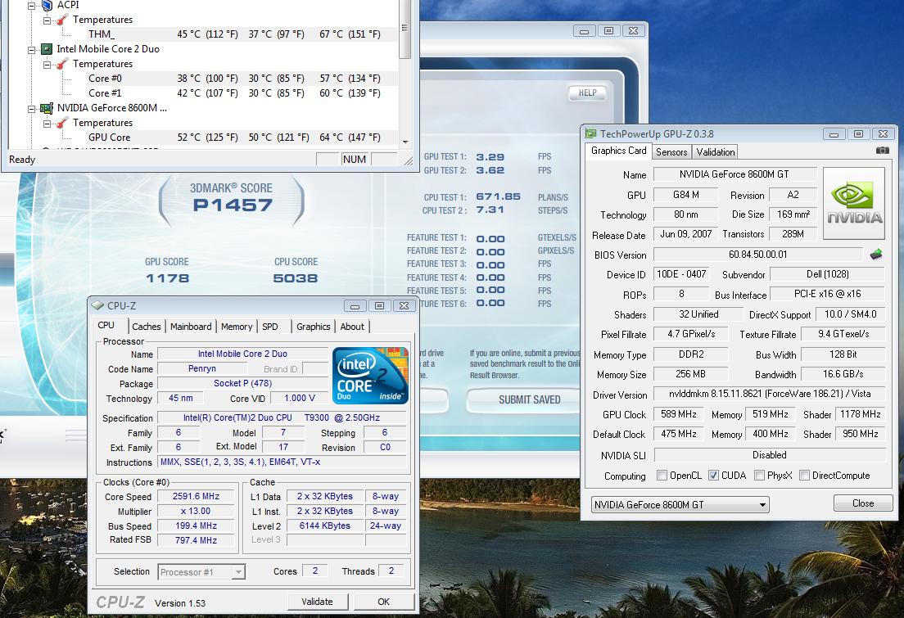
Task: Take a screenshot with GPU-Z camera icon
Action: click(882, 151)
